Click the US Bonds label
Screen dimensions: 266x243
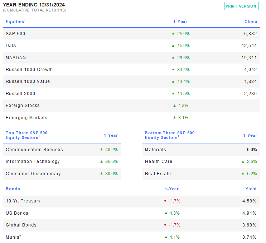(17, 213)
